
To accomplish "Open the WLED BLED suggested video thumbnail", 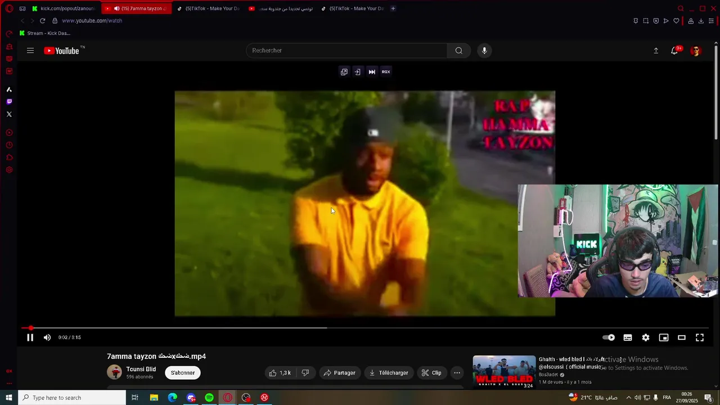I will pyautogui.click(x=504, y=372).
